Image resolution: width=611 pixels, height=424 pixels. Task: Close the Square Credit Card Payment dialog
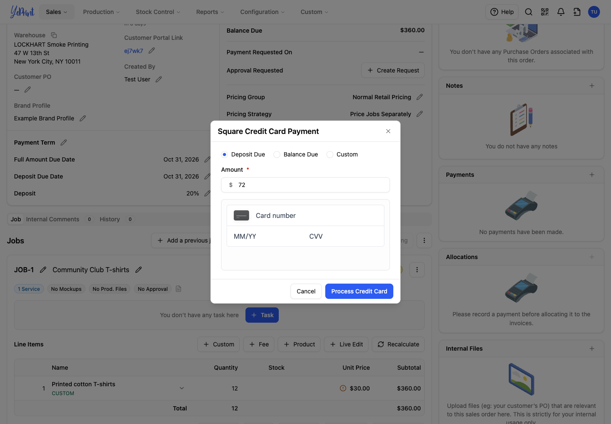[x=388, y=131]
